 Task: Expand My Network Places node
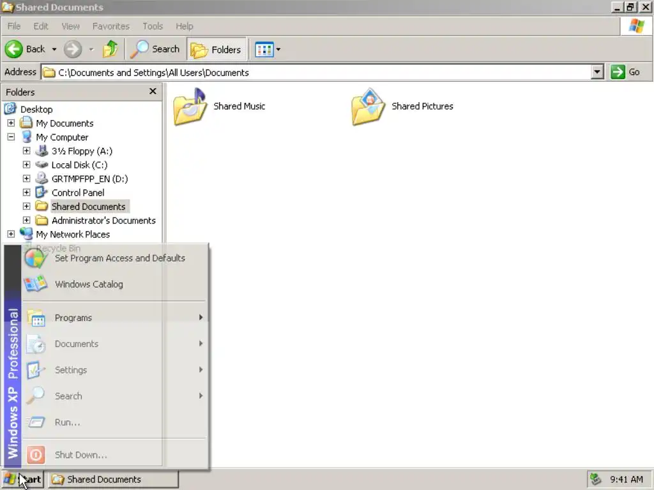pos(11,234)
